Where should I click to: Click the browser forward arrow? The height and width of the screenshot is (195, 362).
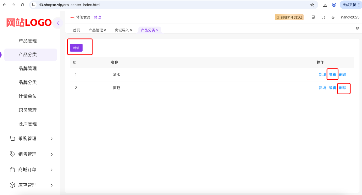pos(13,5)
